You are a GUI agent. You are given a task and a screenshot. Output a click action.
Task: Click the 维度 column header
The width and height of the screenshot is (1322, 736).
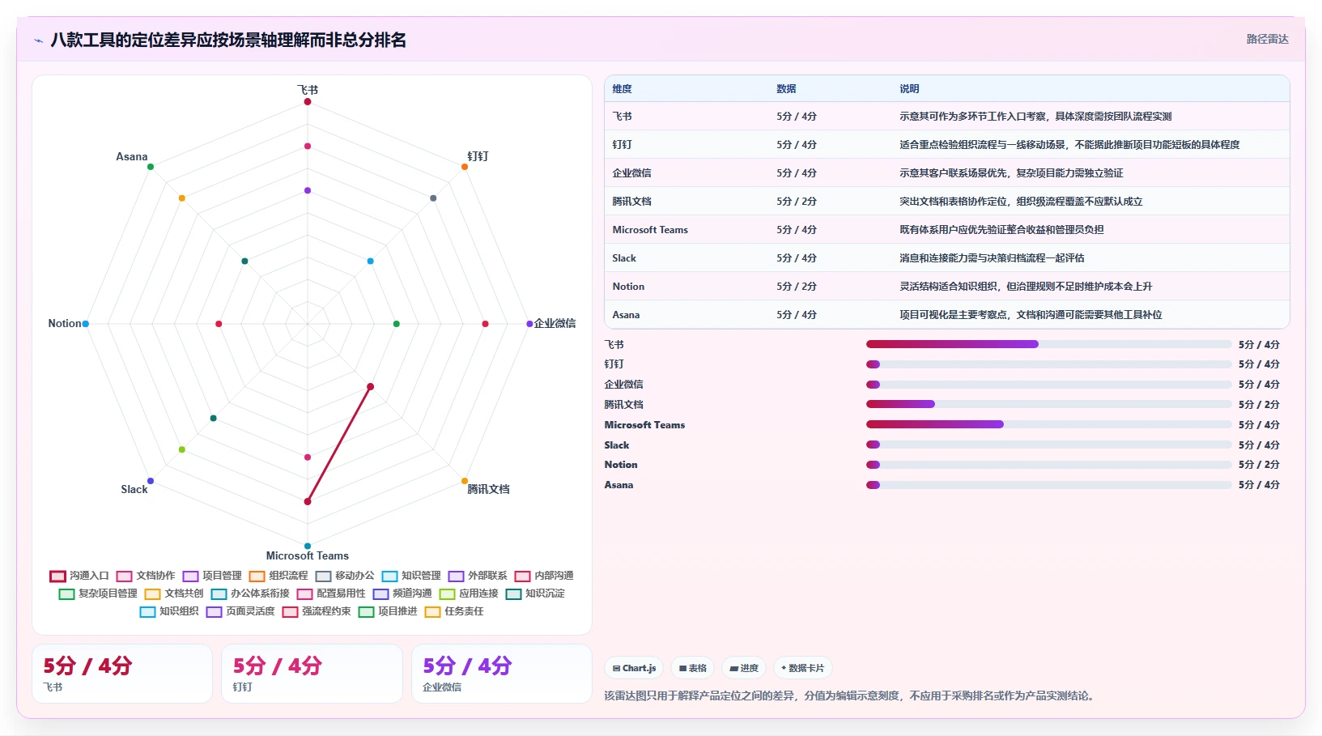(x=622, y=89)
